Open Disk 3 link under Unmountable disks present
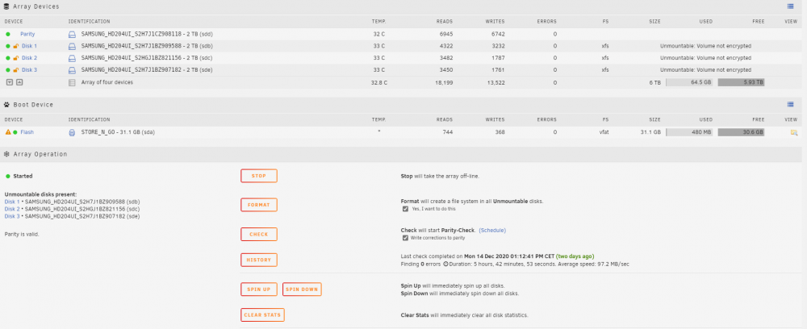The image size is (807, 329). pyautogui.click(x=12, y=216)
